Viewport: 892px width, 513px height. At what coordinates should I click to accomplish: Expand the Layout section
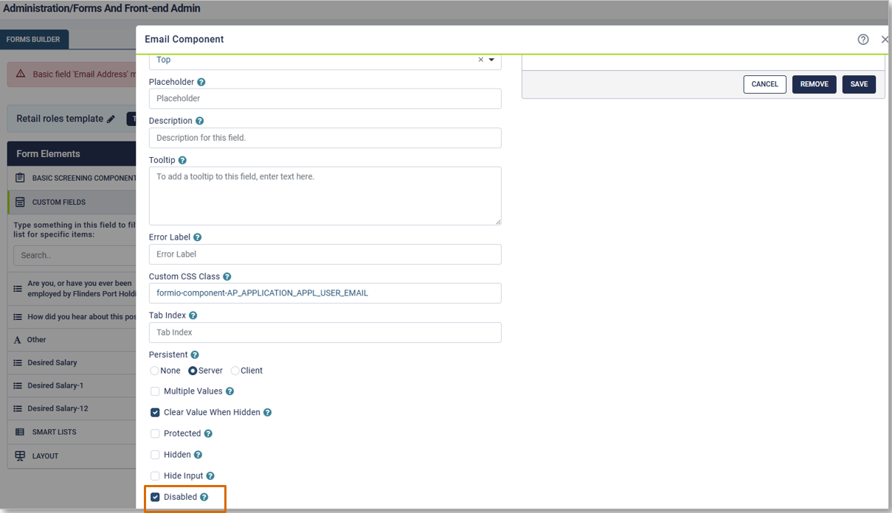pos(45,456)
